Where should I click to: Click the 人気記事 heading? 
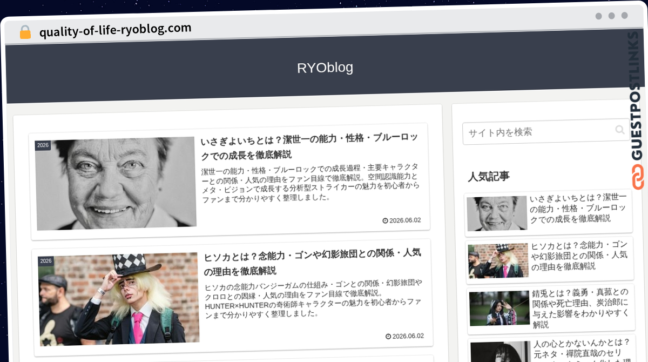coord(489,176)
